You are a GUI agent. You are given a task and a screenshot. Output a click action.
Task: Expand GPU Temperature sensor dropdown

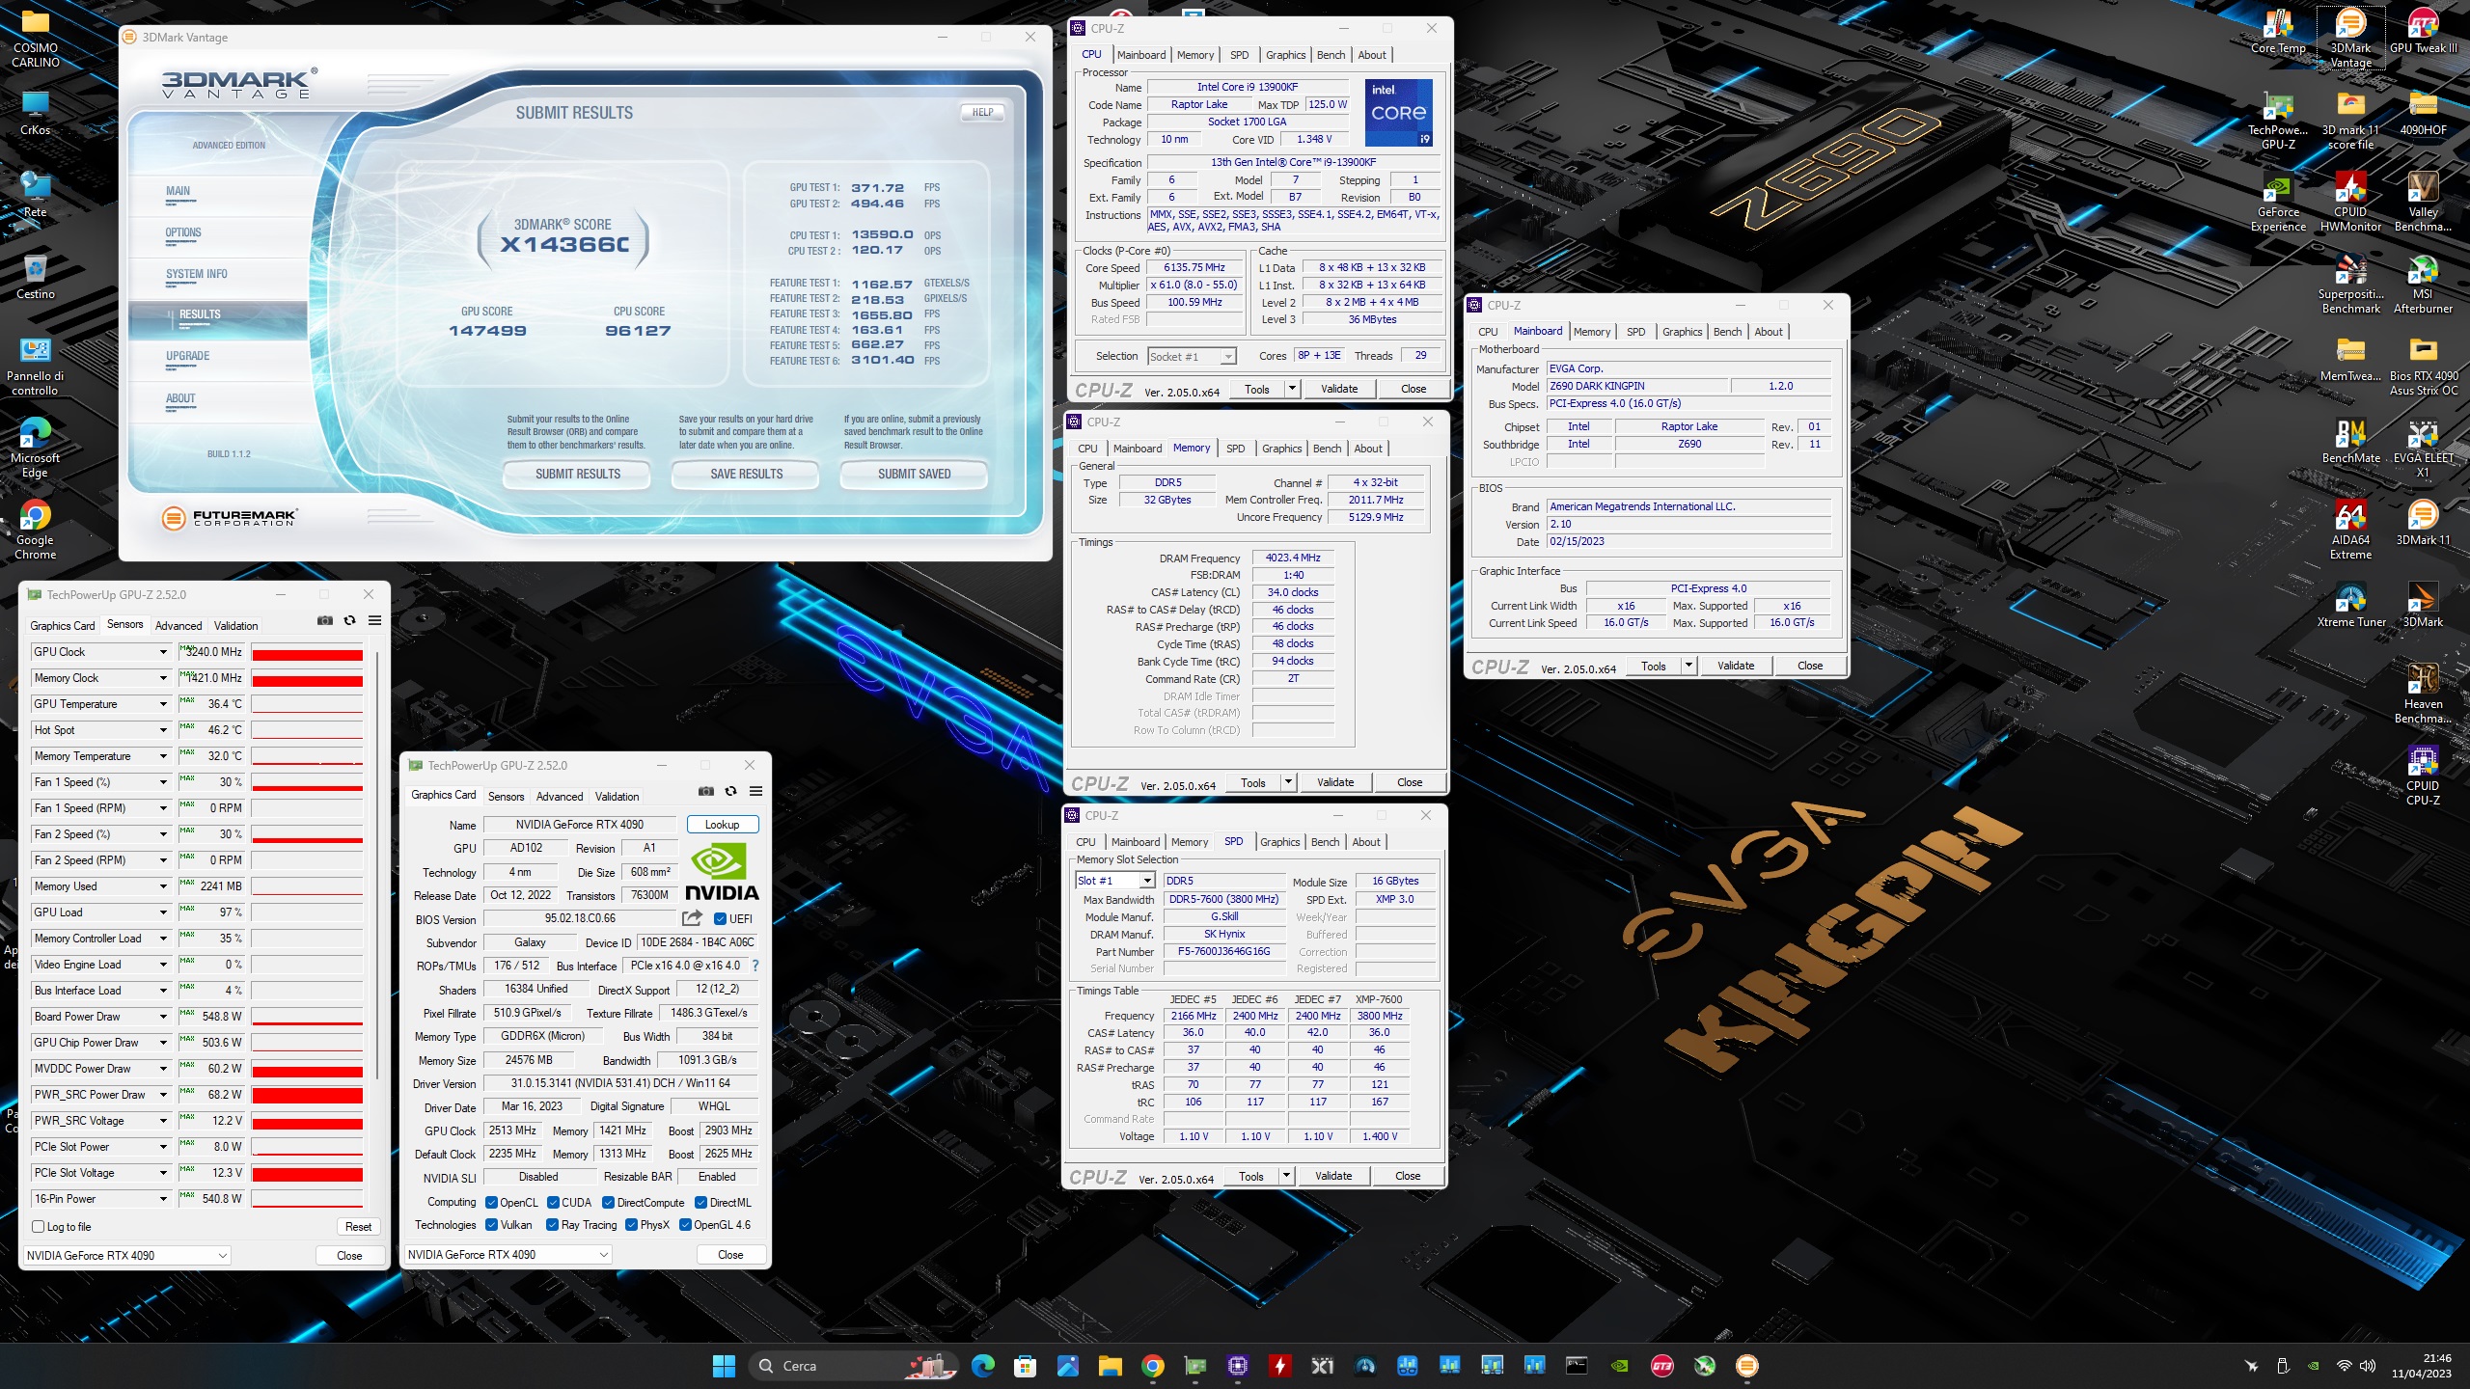[163, 704]
